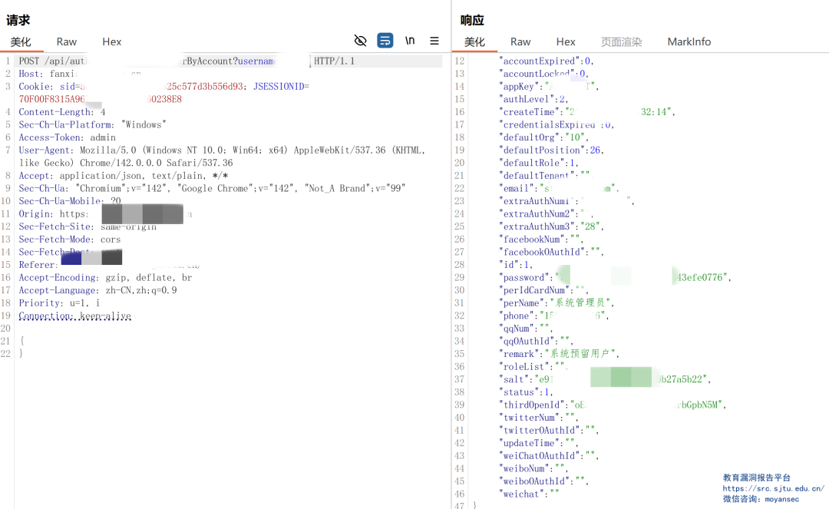Click the "perName":"系统管理员" response line
The width and height of the screenshot is (829, 509).
(557, 302)
